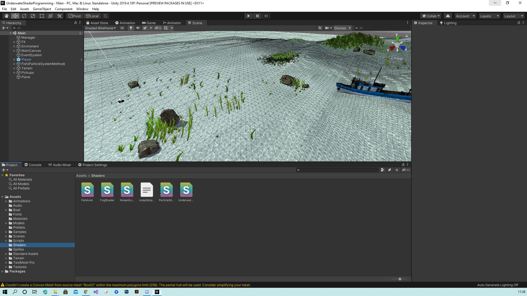This screenshot has width=527, height=296.
Task: Toggle scene audio speaker button
Action: pos(138,28)
